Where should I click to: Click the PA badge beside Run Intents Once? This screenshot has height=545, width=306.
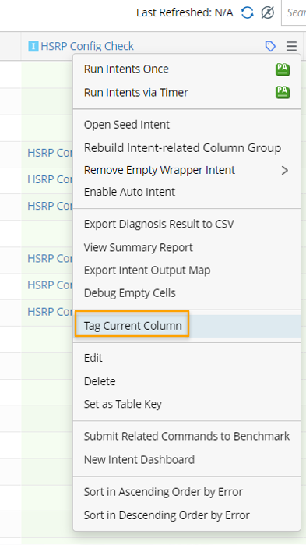click(283, 69)
